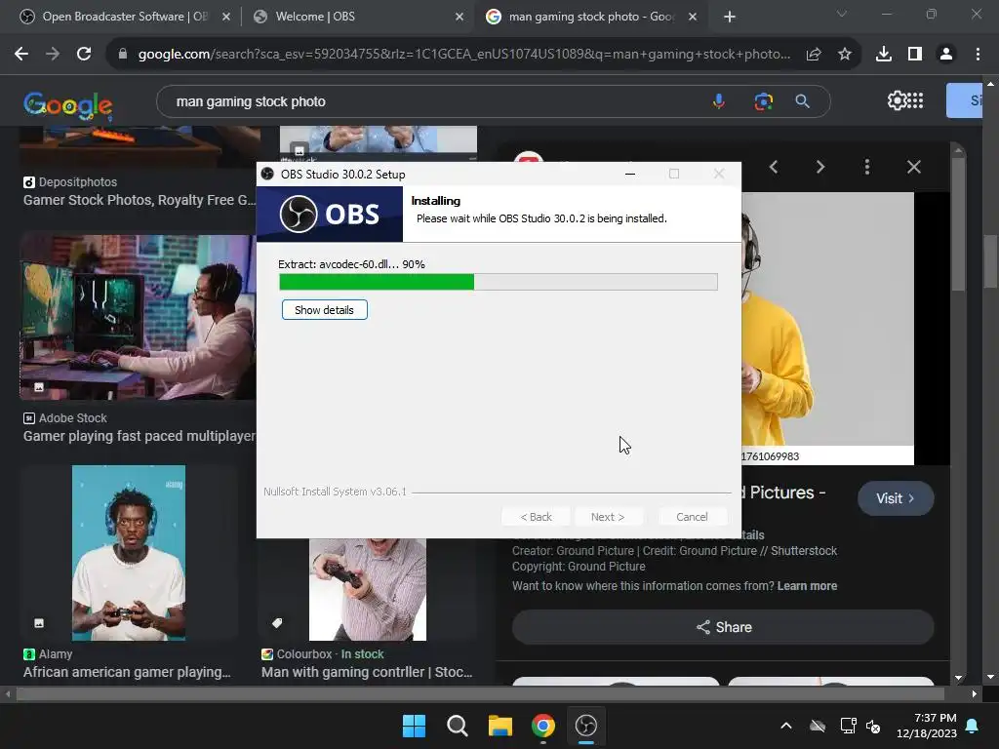This screenshot has height=749, width=999.
Task: Open the network status tray icon
Action: click(848, 726)
